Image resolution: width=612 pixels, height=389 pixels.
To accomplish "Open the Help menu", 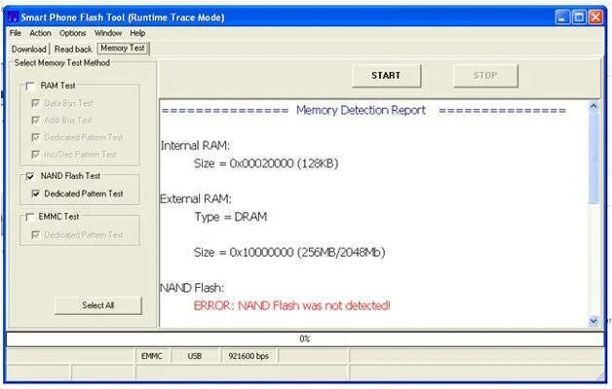I will pyautogui.click(x=137, y=33).
